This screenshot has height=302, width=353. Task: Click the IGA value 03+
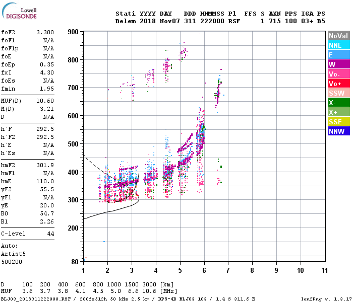[x=307, y=21]
